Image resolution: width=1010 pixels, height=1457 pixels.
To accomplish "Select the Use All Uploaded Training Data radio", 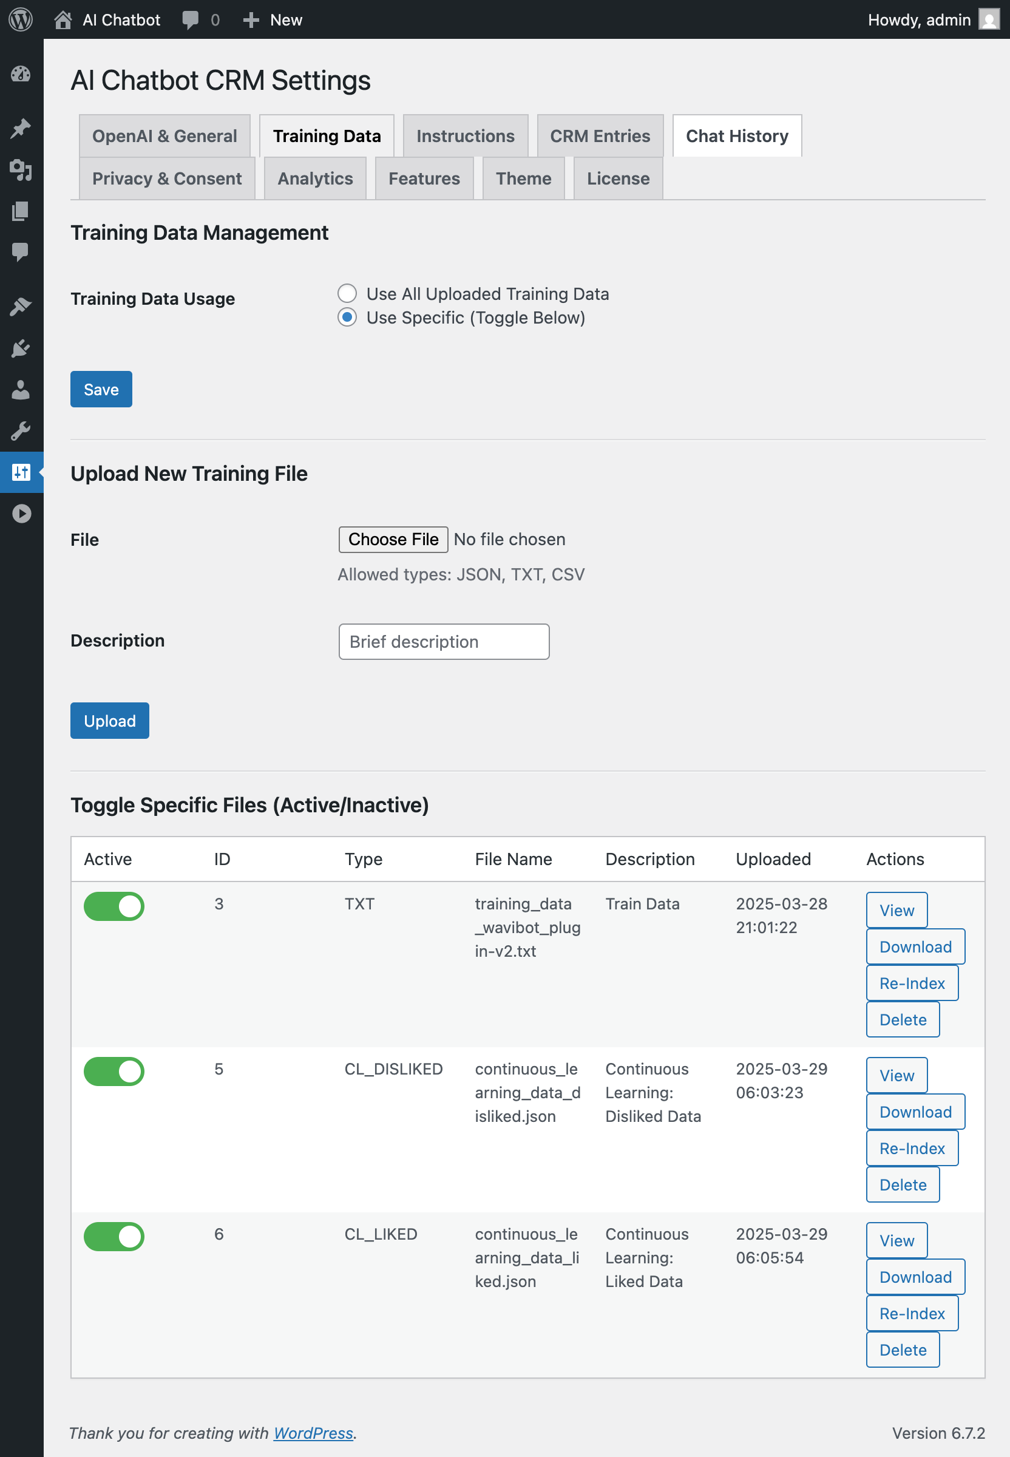I will (x=347, y=293).
